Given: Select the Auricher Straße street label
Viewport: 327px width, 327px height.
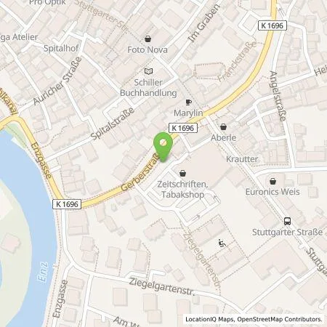Looking at the screenshot, I should tap(57, 81).
